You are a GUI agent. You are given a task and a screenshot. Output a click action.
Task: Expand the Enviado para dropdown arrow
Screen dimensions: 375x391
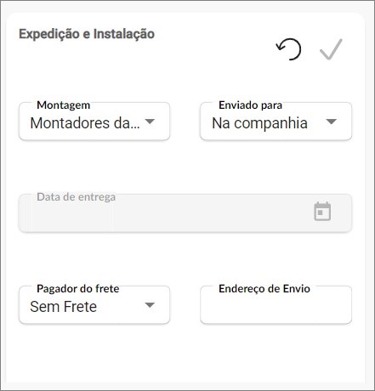point(331,122)
